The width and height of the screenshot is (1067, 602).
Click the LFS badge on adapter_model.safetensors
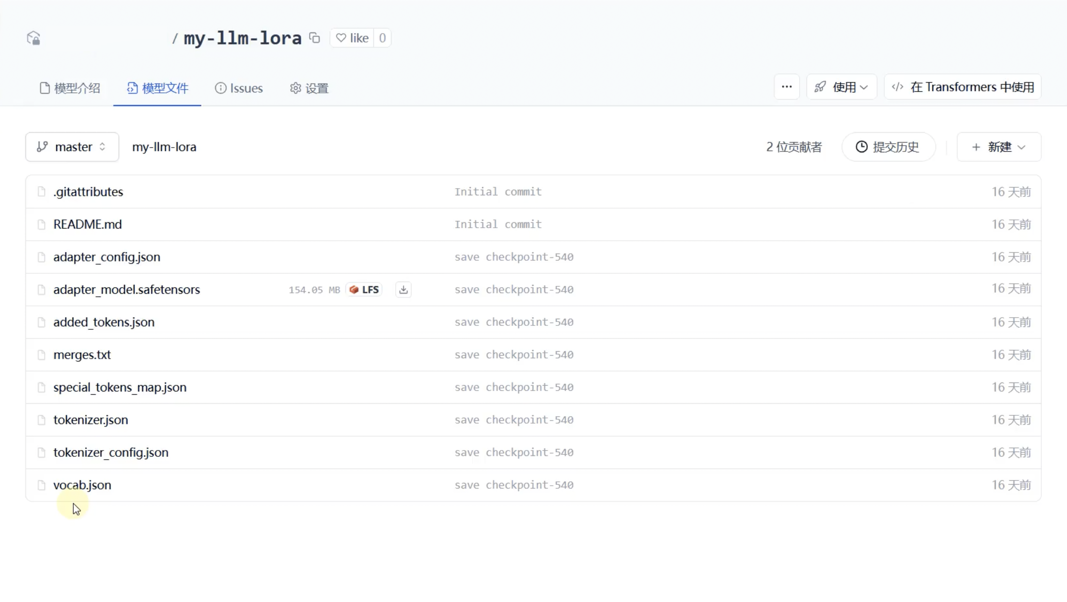pyautogui.click(x=364, y=290)
